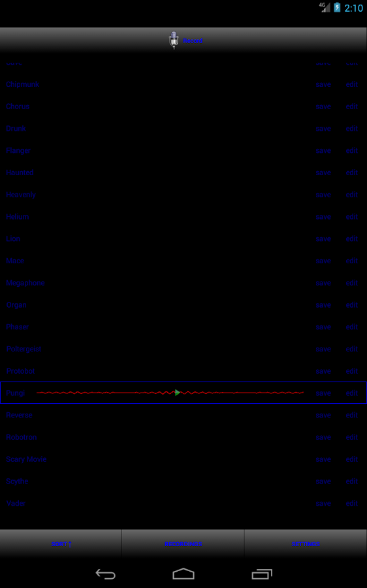Click the green play arrow on Pungi waveform

tap(178, 393)
